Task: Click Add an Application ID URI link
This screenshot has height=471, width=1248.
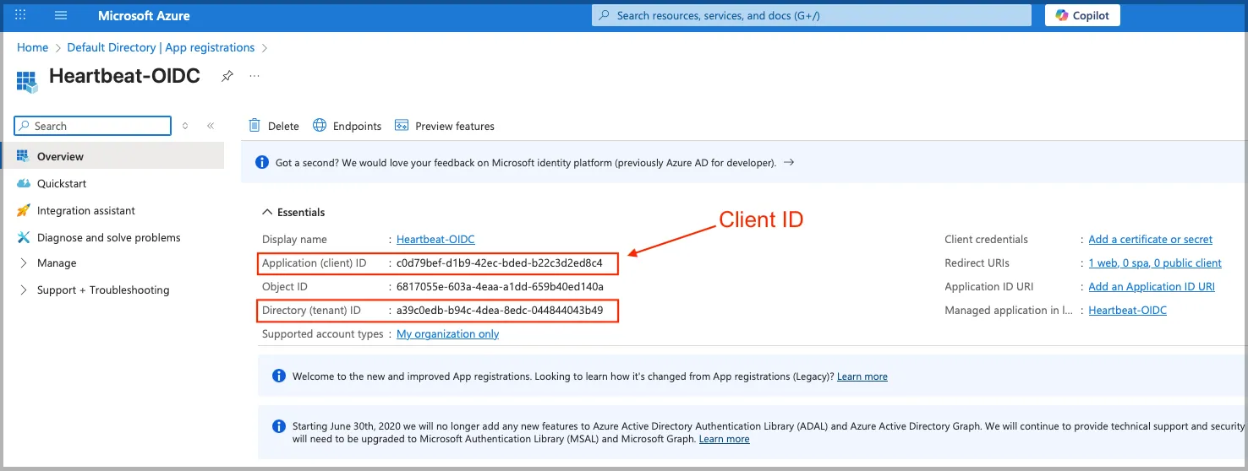Action: pyautogui.click(x=1151, y=287)
